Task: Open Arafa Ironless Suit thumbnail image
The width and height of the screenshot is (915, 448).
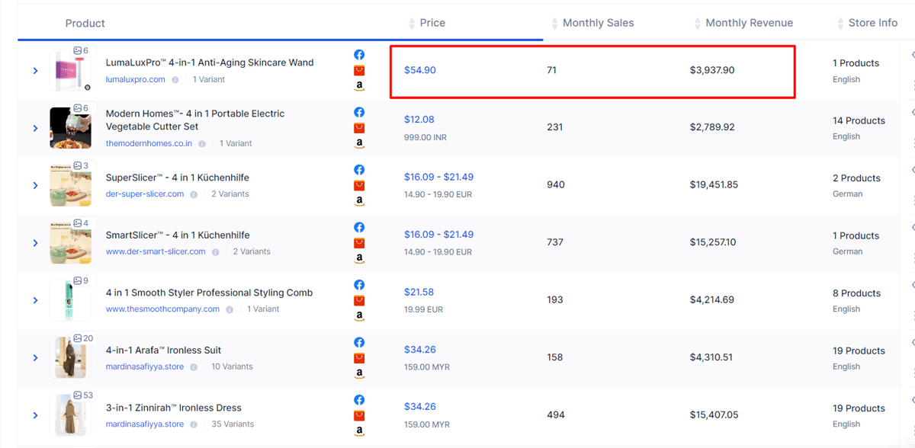Action: click(70, 358)
